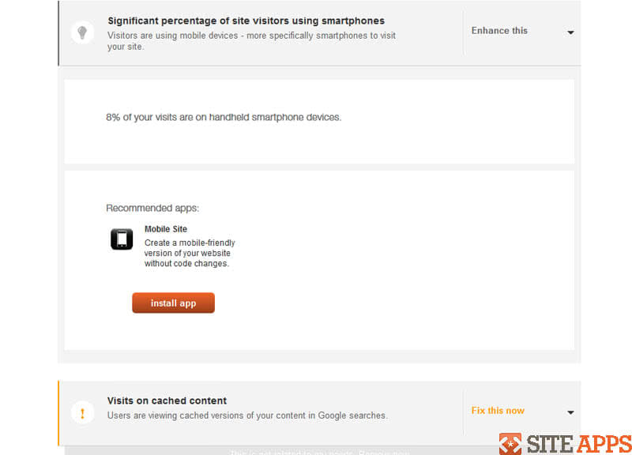Open the Fix this now dropdown arrow
Viewport: 632px width, 455px height.
click(570, 412)
